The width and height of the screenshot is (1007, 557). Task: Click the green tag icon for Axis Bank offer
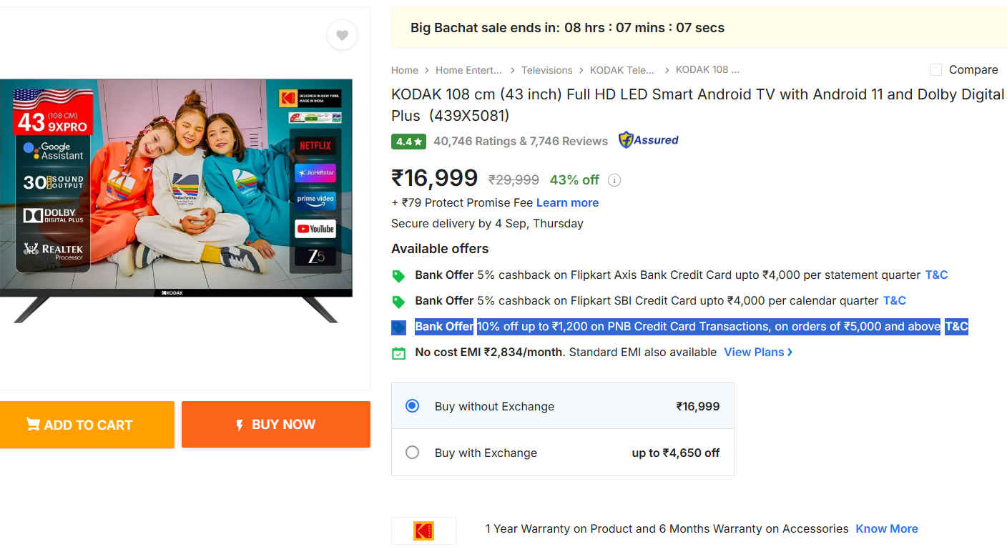(398, 276)
